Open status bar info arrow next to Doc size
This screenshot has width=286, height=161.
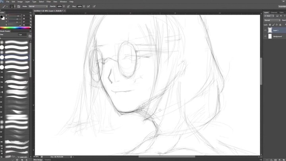pyautogui.click(x=71, y=157)
